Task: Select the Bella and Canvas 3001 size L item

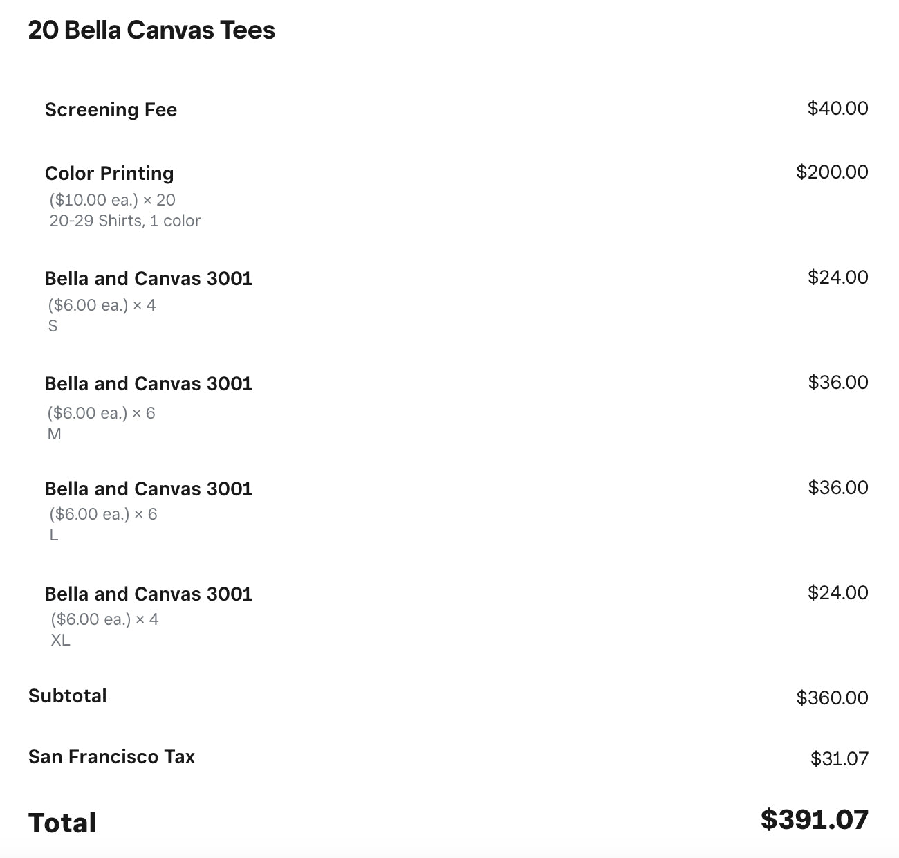Action: coord(149,489)
